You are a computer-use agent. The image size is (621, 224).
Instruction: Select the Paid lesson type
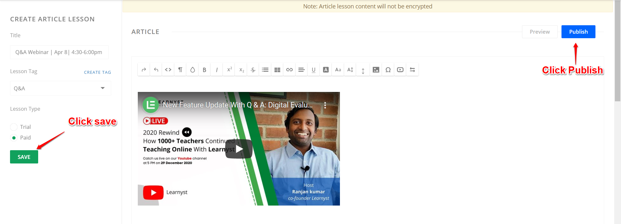(x=14, y=138)
